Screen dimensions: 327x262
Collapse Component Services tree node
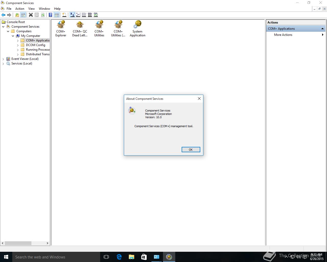click(x=3, y=27)
